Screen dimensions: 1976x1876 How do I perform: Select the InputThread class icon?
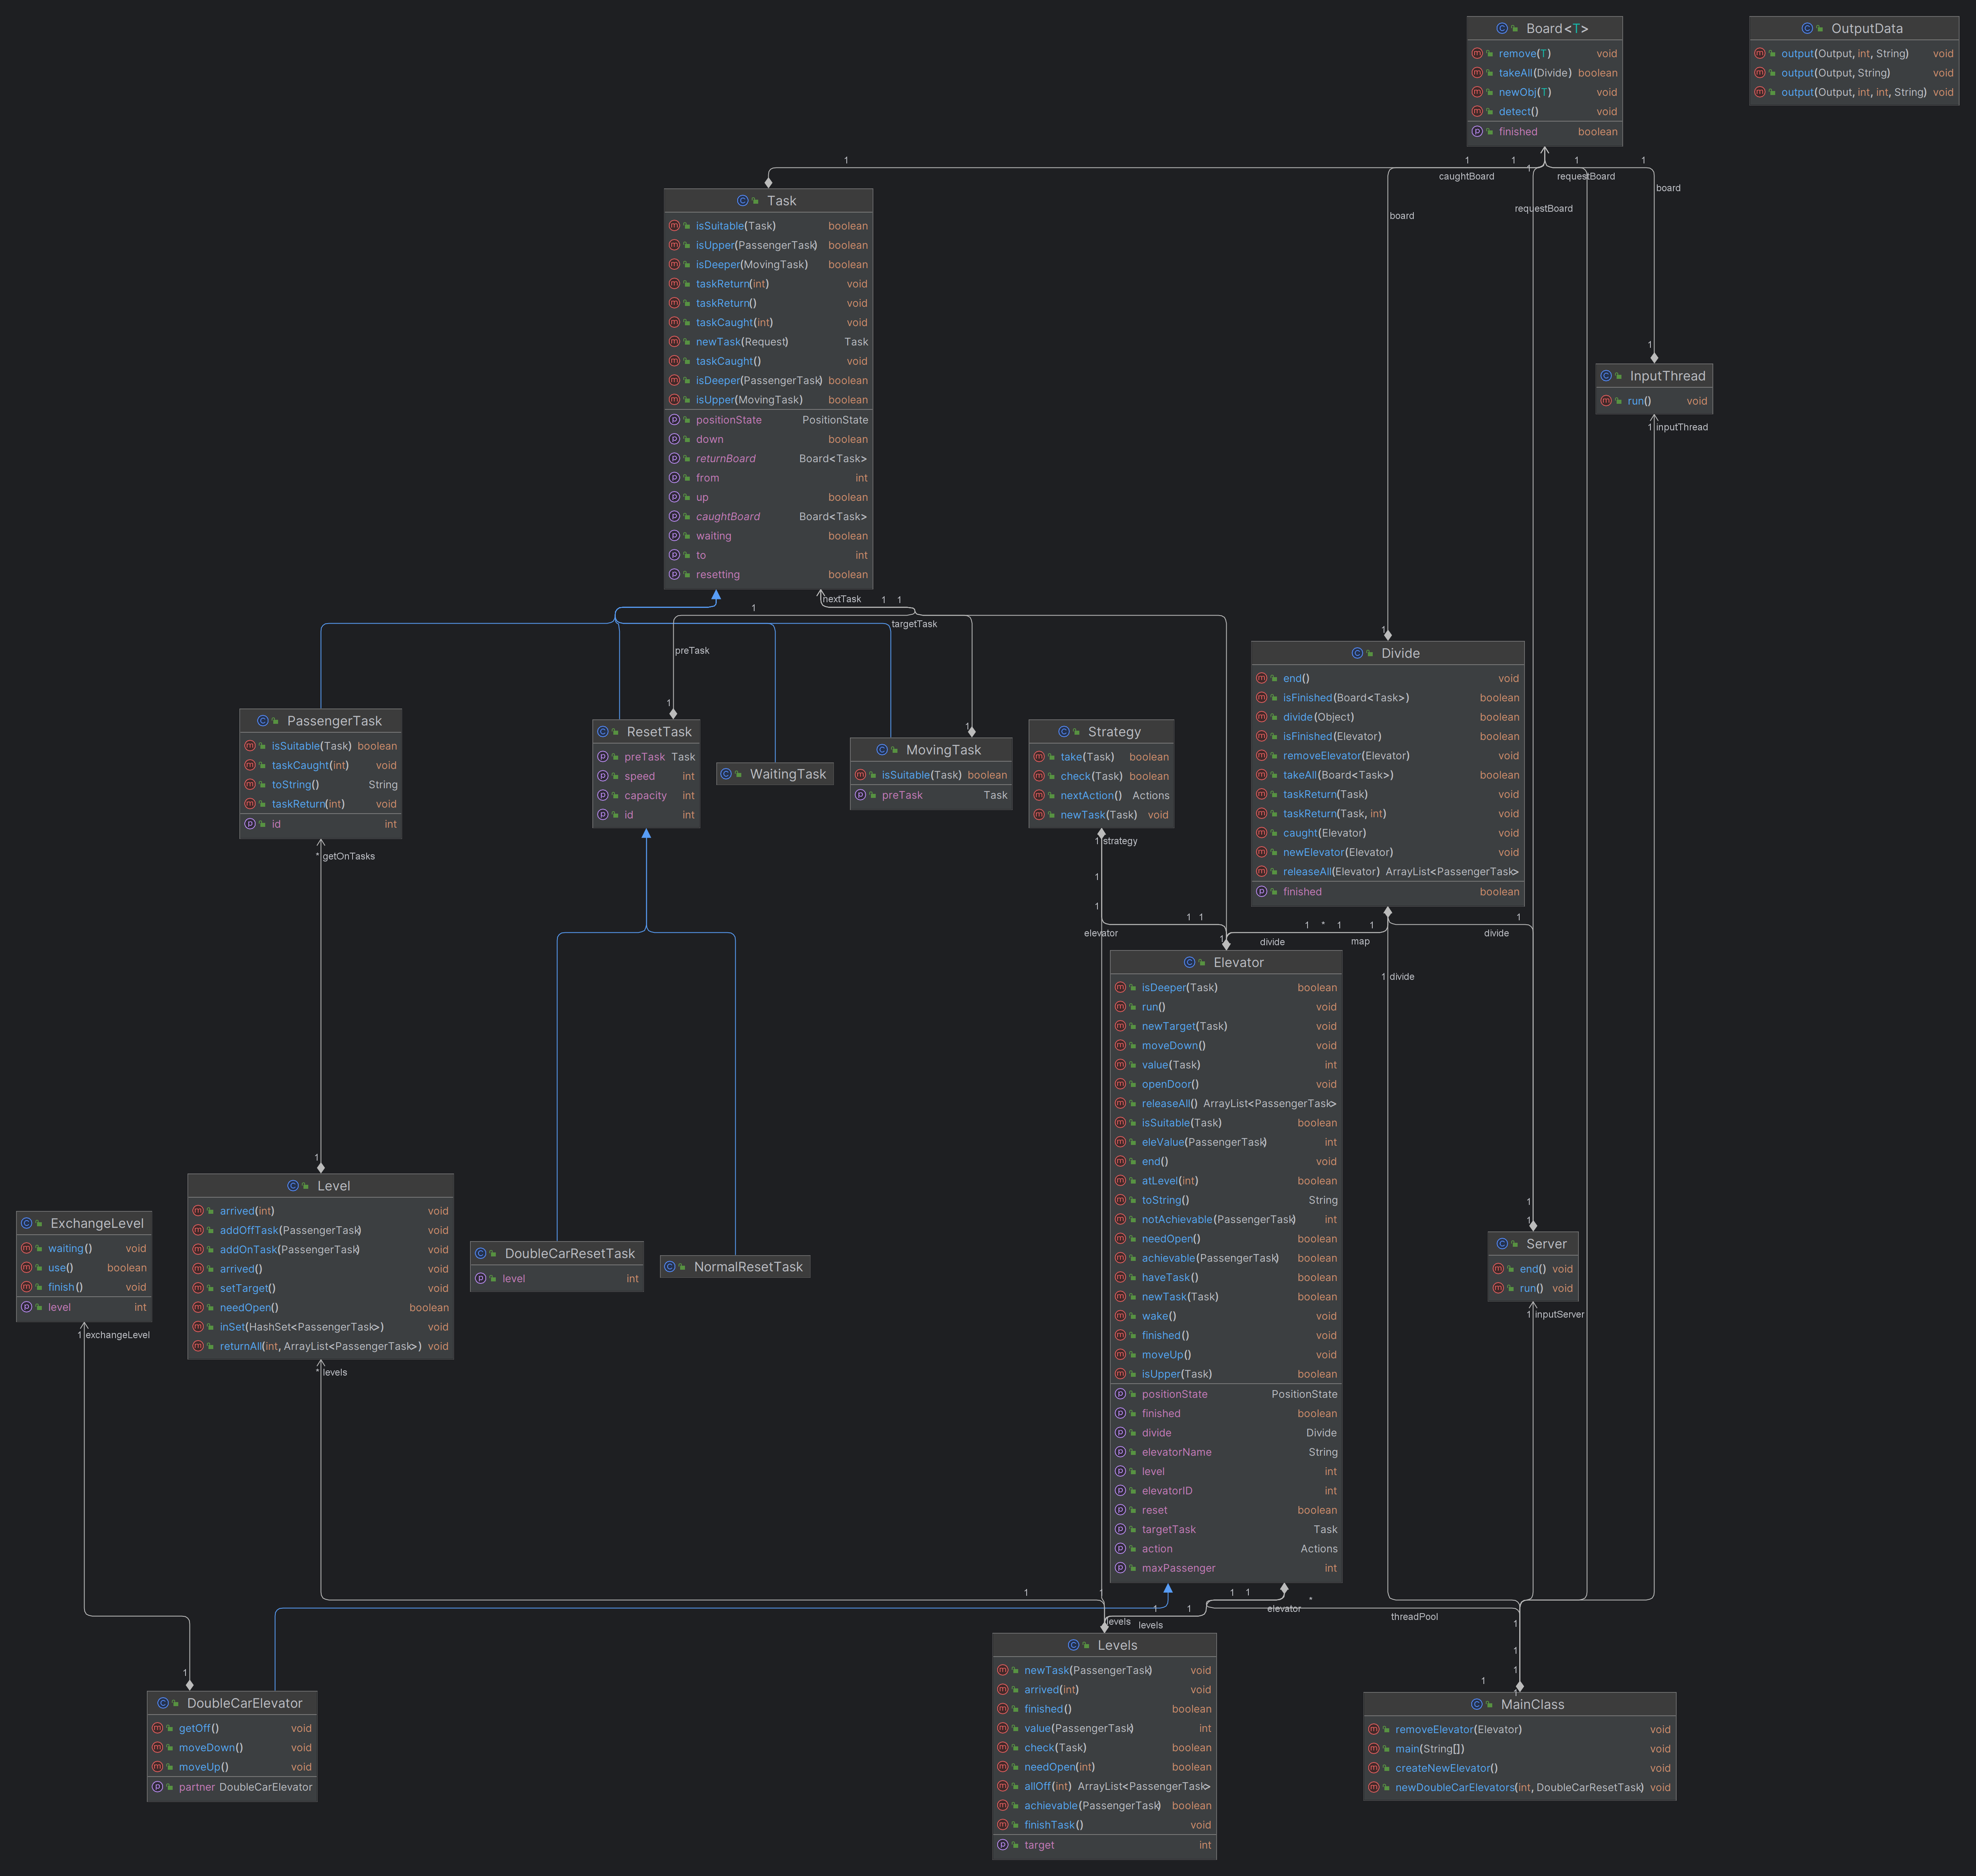1606,376
